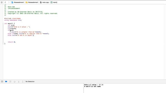Click the "A is greater than B" line
Viewport: 166px width, 93px height.
pos(26,32)
